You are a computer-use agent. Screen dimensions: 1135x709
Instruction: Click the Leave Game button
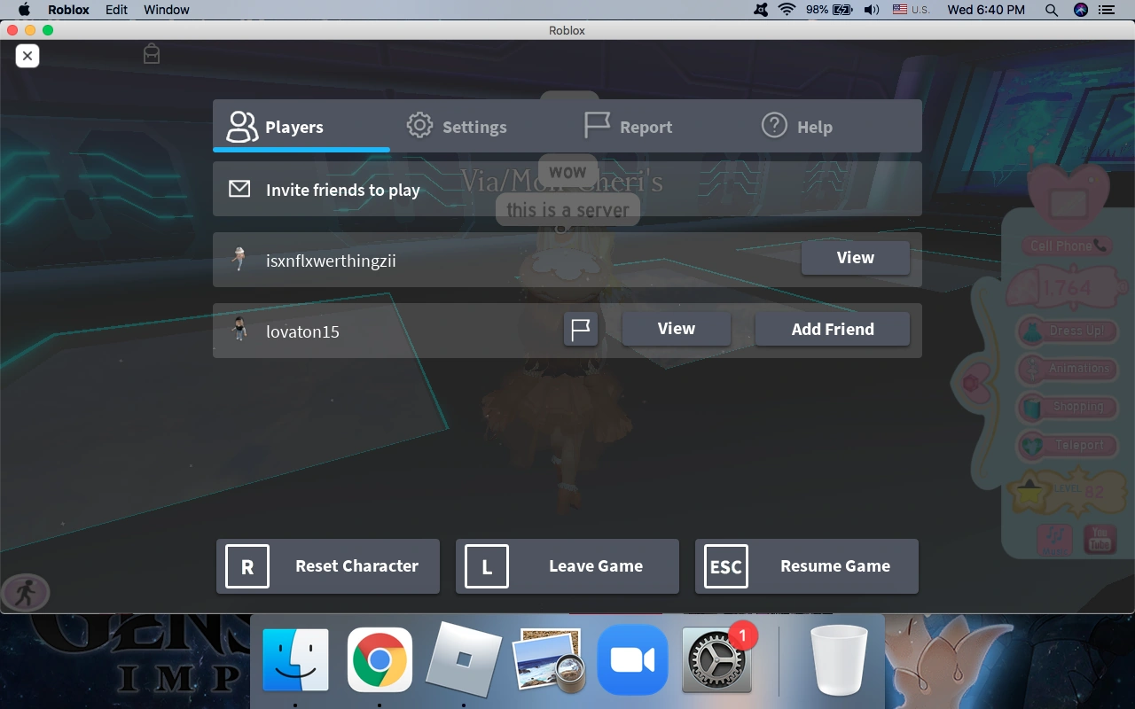567,566
